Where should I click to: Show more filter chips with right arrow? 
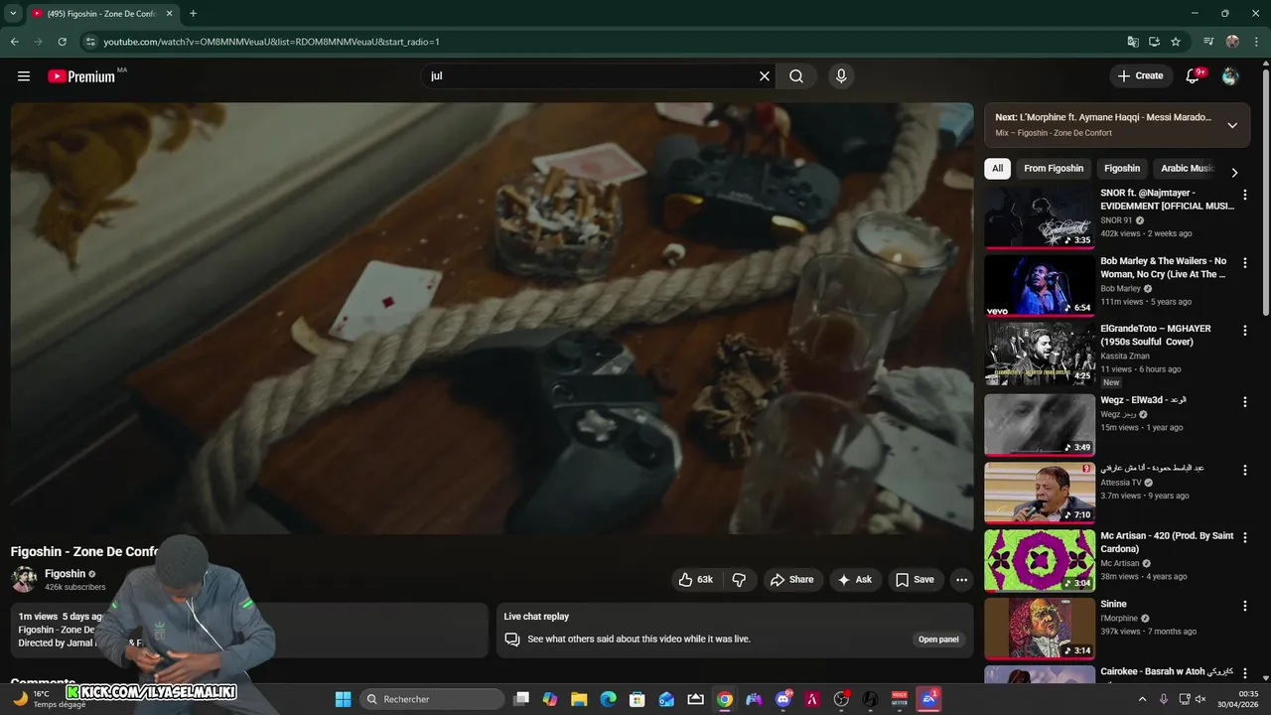click(x=1234, y=173)
